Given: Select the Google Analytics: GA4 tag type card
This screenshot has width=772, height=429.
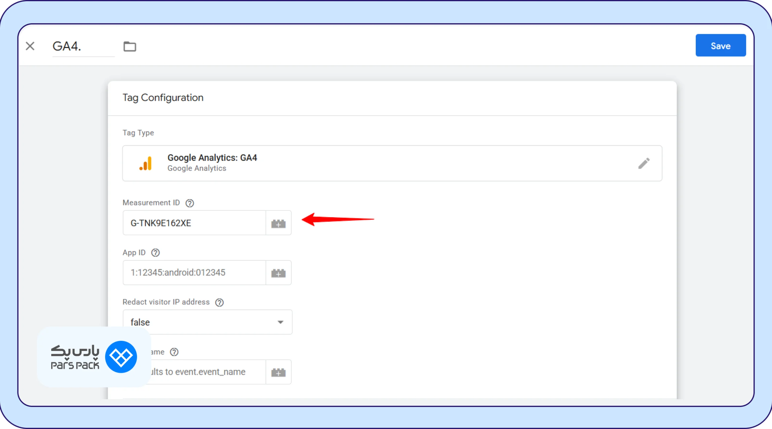Looking at the screenshot, I should pos(392,163).
